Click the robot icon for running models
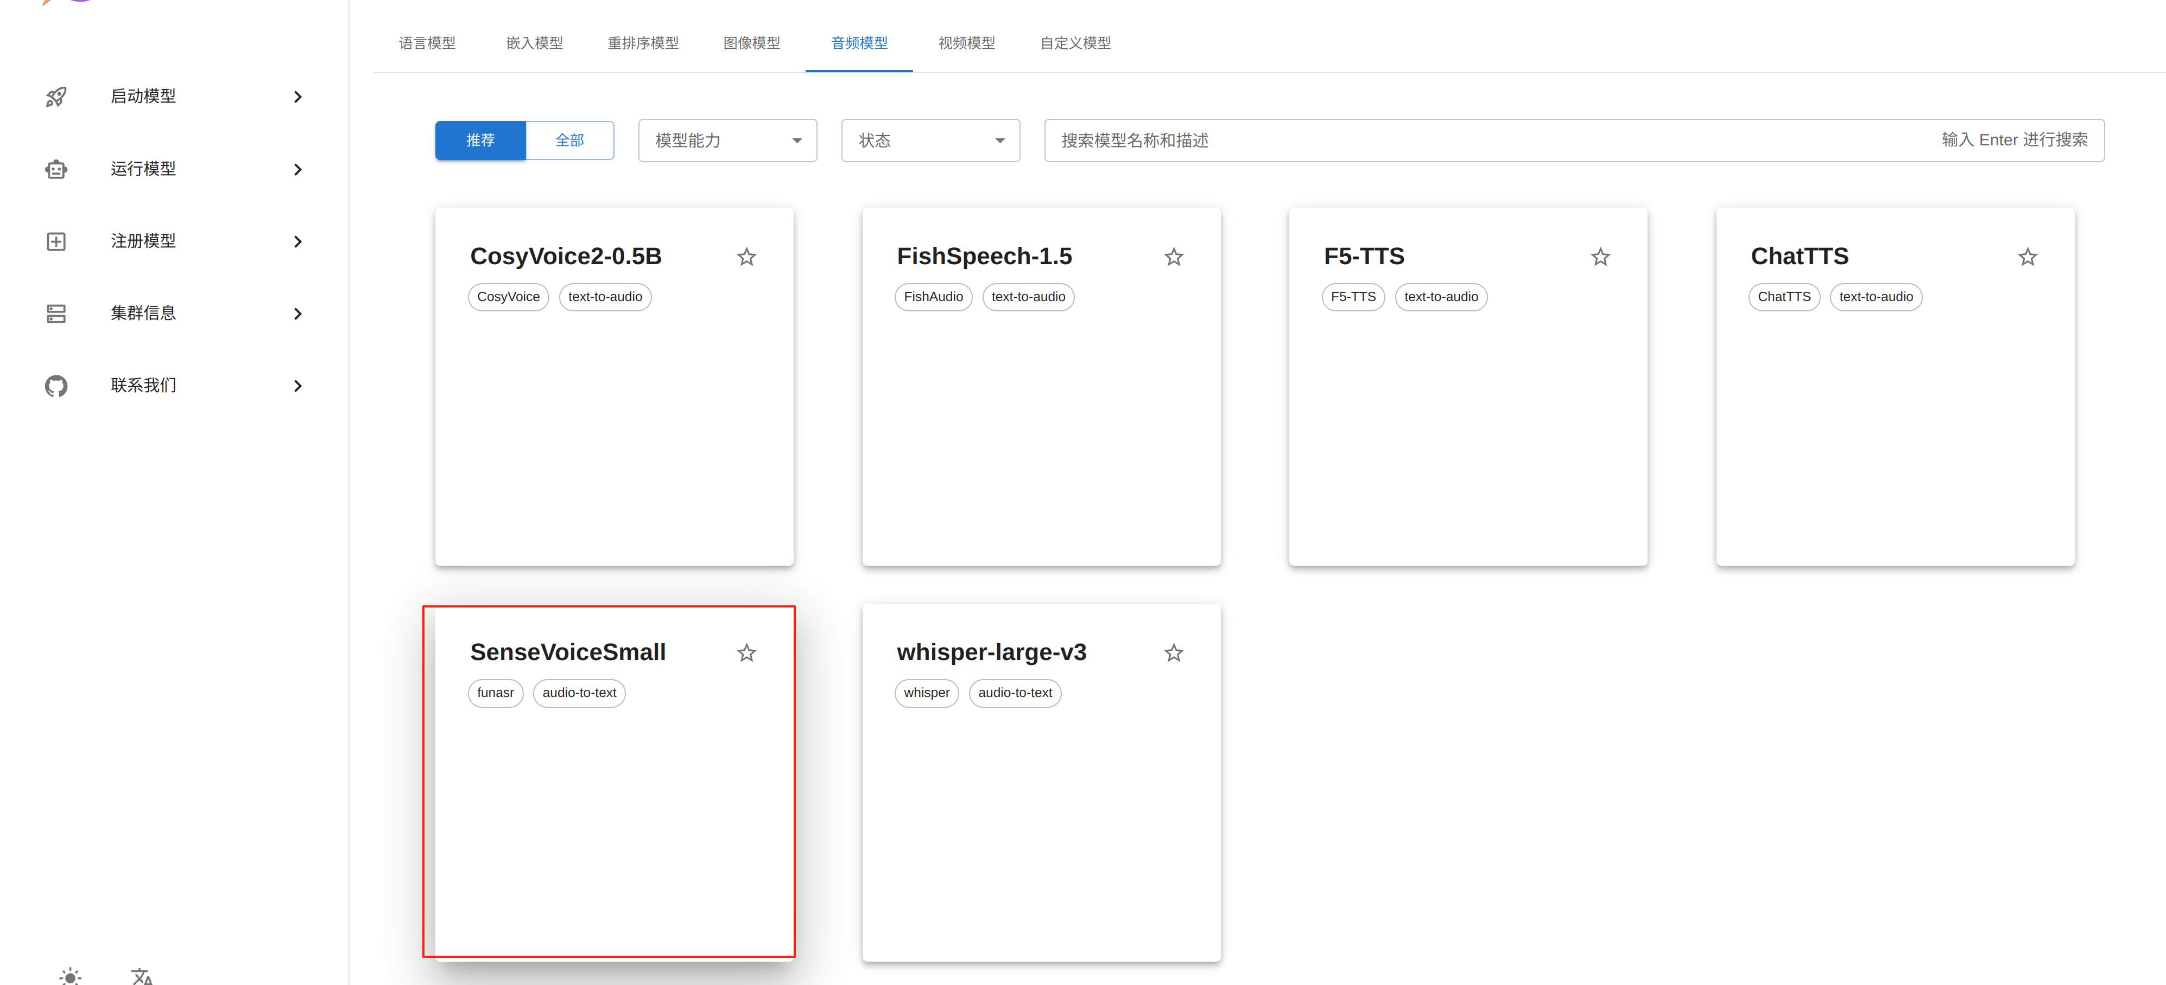 pyautogui.click(x=56, y=169)
